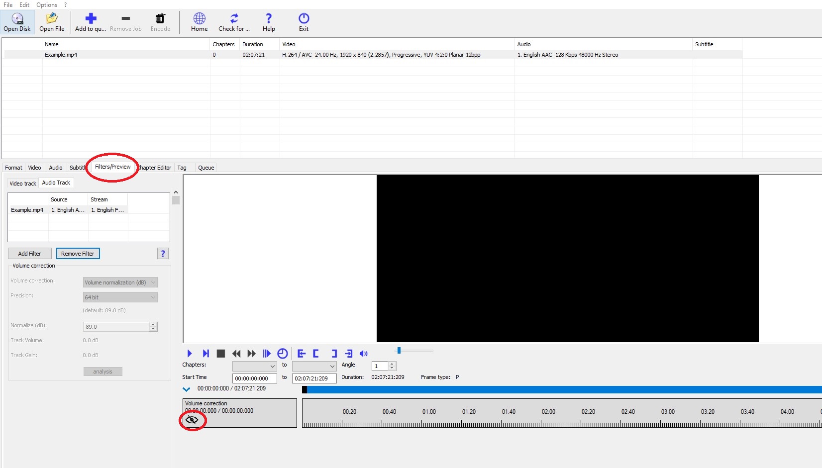Click the Volume correction timeline block
The image size is (822, 468).
click(x=240, y=413)
